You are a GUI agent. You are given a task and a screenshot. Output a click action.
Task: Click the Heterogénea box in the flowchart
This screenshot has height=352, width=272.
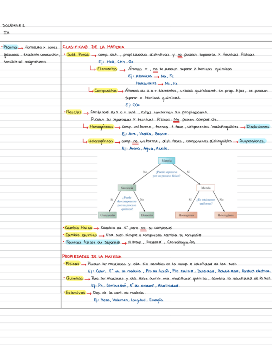225,215
